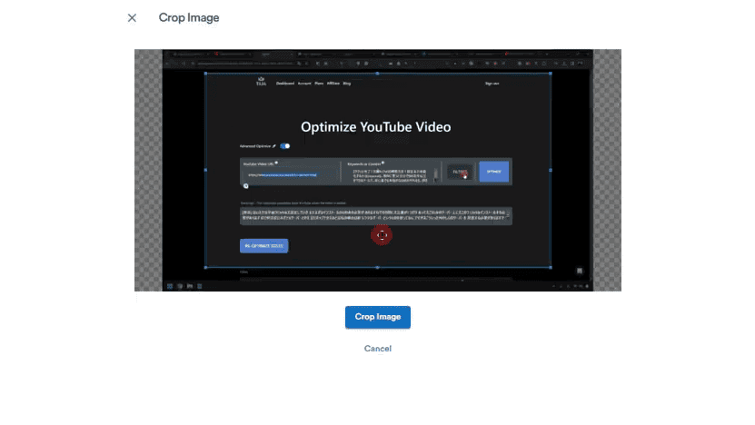Viewport: 755px width, 425px height.
Task: Select the top-edge middle crop handle
Action: point(378,74)
